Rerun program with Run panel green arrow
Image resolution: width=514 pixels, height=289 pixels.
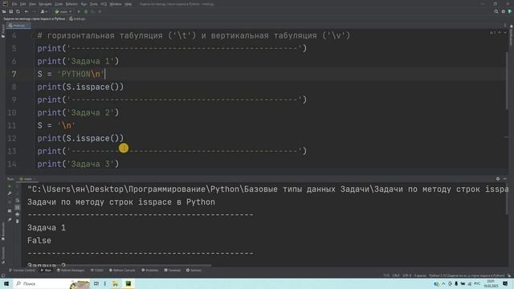point(10,186)
